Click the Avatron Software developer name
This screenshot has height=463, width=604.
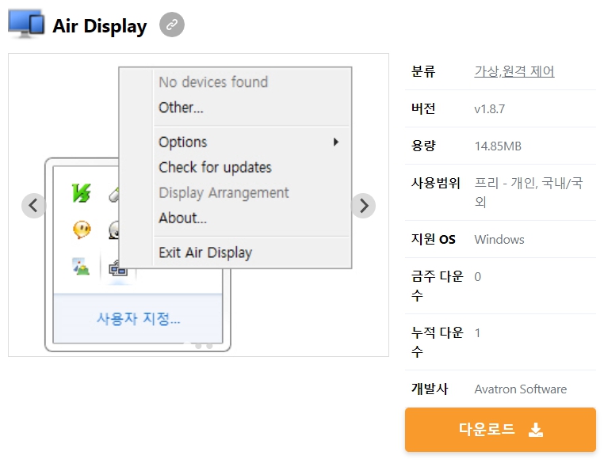click(521, 389)
